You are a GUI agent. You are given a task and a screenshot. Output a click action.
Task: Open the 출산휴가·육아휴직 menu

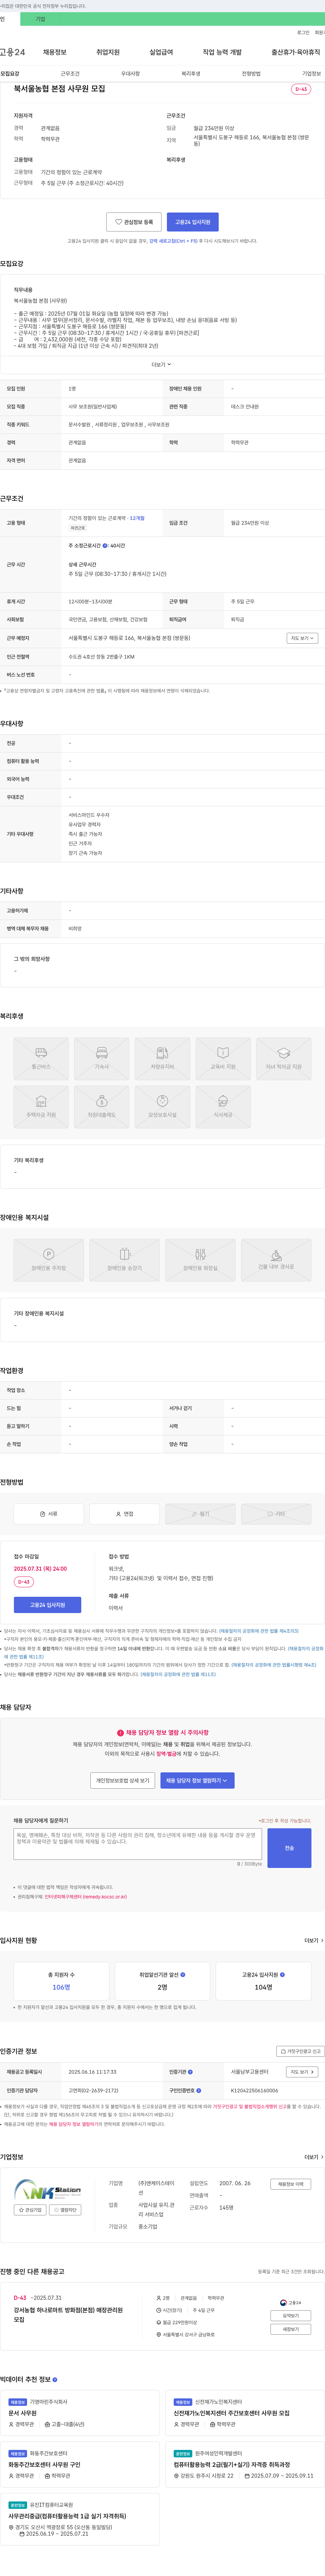click(296, 52)
